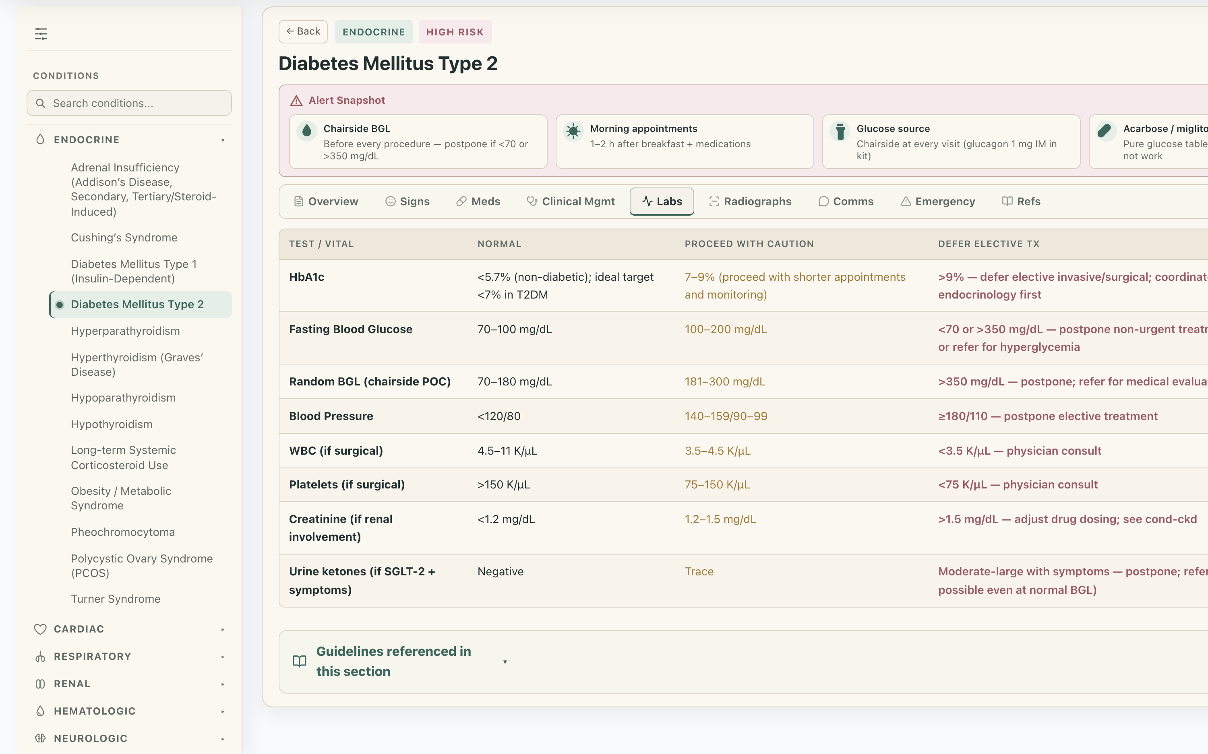
Task: Click the active dot beside Diabetes Mellitus Type 2
Action: 60,305
